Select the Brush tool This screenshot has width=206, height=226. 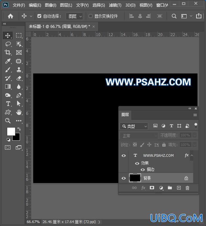point(8,70)
